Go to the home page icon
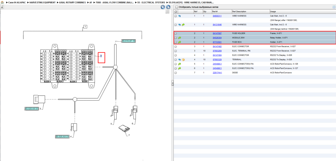Screen dimensions: 336x161 point(2,3)
